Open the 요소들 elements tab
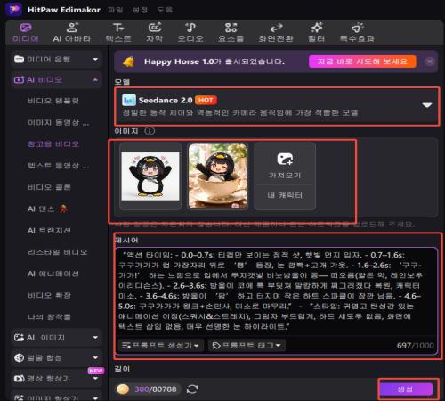This screenshot has height=401, width=445. 231,32
